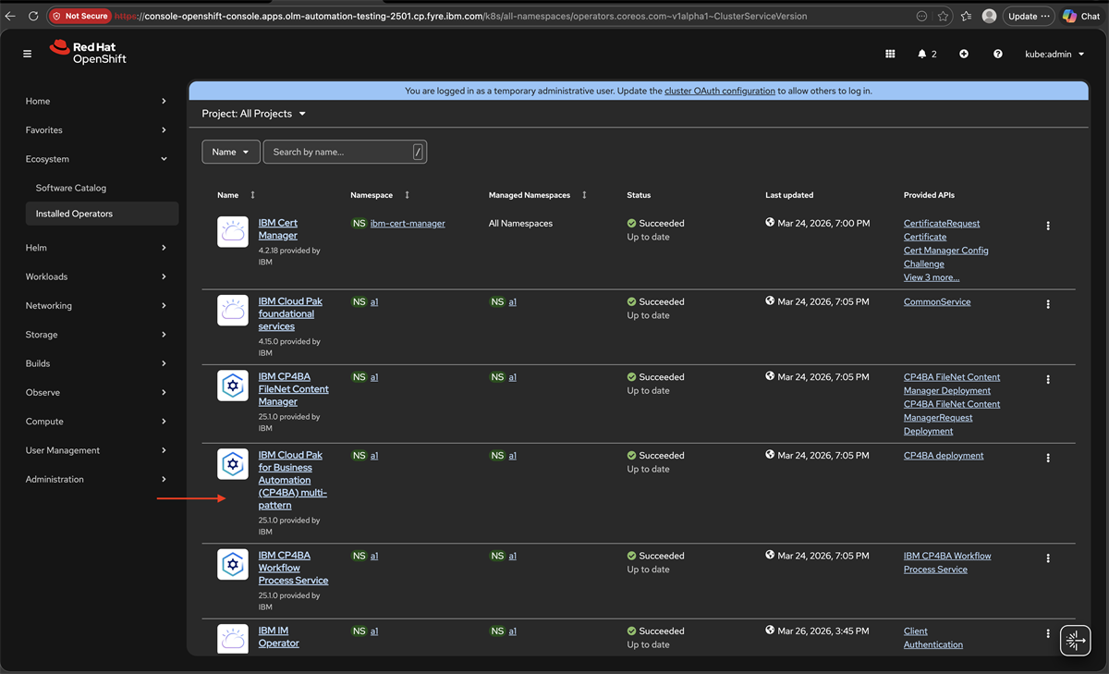
Task: Open the Name filter type dropdown
Action: [x=231, y=152]
